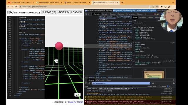Screen dimensions: 188x105
Task: Open the DevTools Performance tab
Action: point(130,14)
